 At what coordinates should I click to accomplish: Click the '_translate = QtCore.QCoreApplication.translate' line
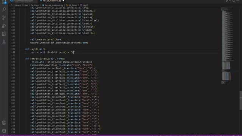pos(61,62)
